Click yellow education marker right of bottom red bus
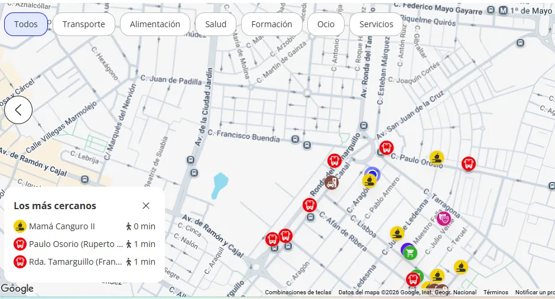The height and width of the screenshot is (299, 555). coord(437,275)
